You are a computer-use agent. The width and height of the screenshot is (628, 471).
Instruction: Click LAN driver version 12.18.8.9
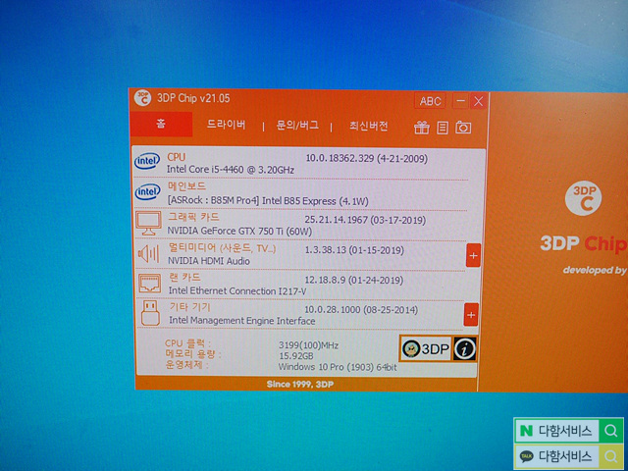(x=325, y=280)
